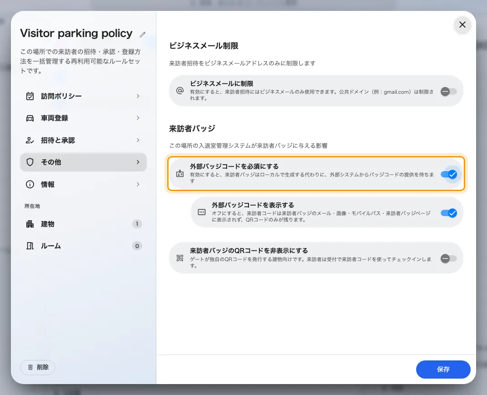Screen dimensions: 487x395
Task: Click the door icon next to ルーム
Action: point(30,246)
